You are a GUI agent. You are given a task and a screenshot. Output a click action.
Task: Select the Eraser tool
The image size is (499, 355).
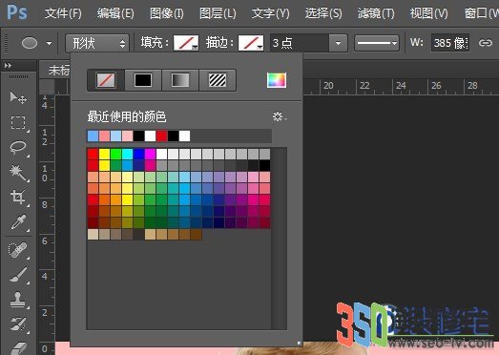pyautogui.click(x=18, y=347)
